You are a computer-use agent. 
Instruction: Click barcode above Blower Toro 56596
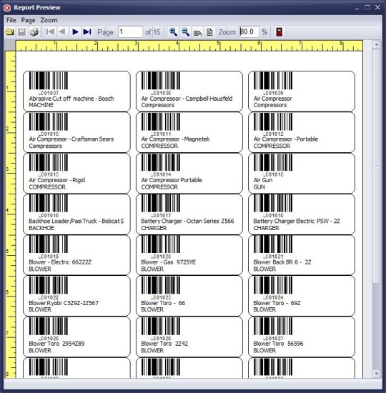[x=273, y=326]
